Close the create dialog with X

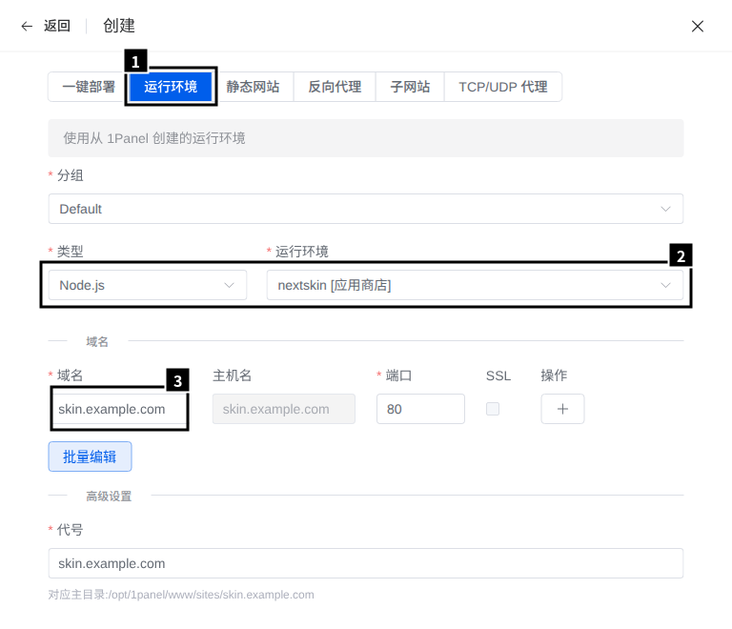698,26
